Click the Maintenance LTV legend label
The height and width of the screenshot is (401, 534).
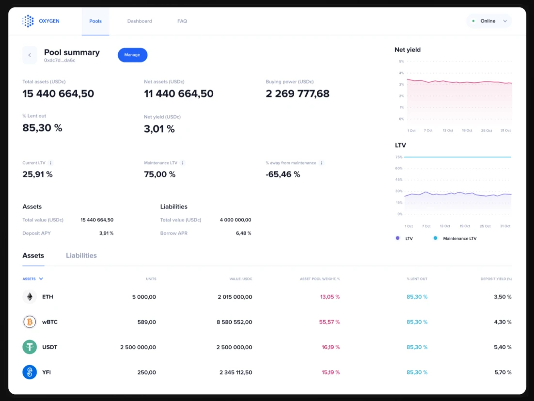click(460, 239)
